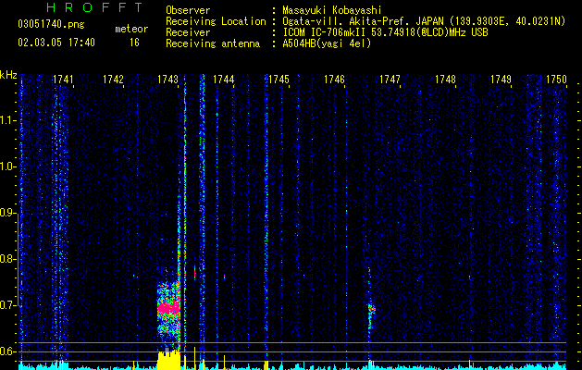
Task: Click the ICOM IC-706mkII receiver text
Action: pos(385,32)
